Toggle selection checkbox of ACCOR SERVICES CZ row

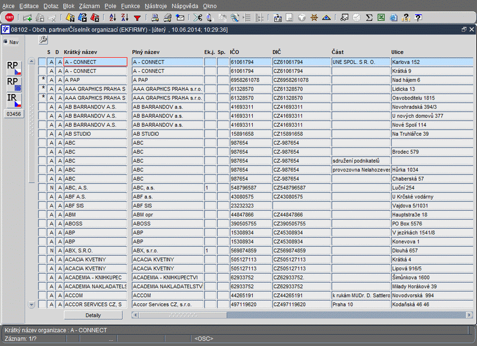(42, 304)
